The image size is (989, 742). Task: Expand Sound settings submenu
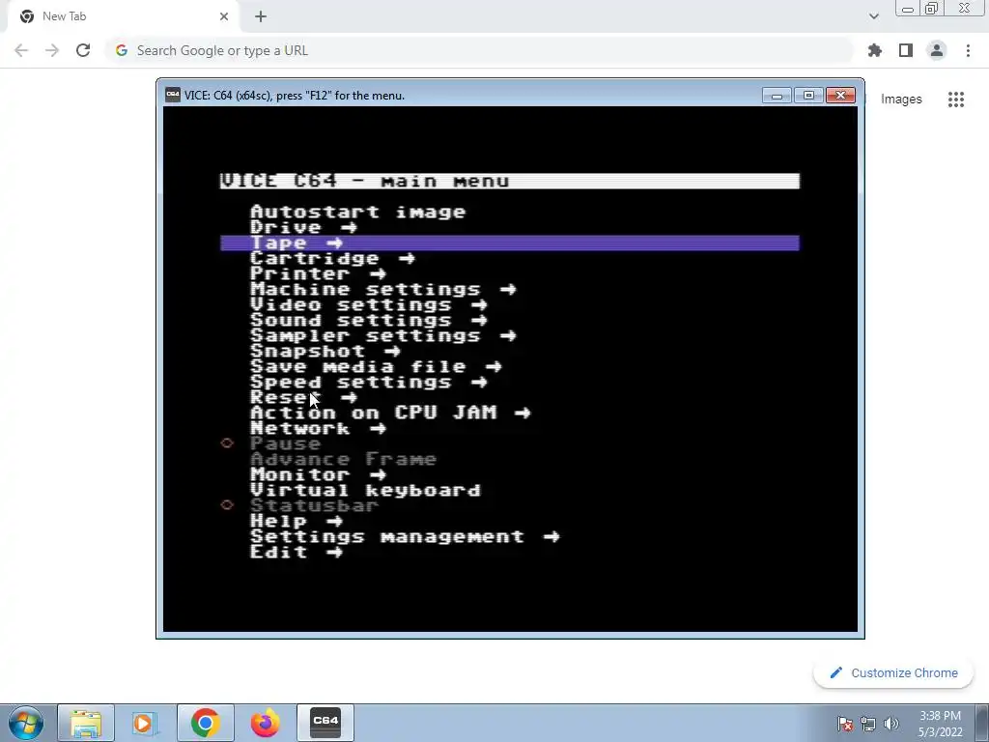coord(368,320)
